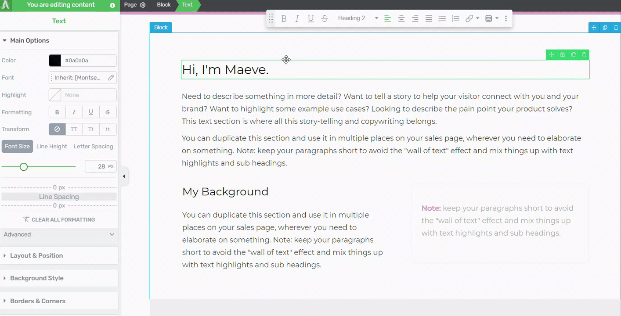This screenshot has width=621, height=316.
Task: Grab the floating toolbar drag handle
Action: 271,18
